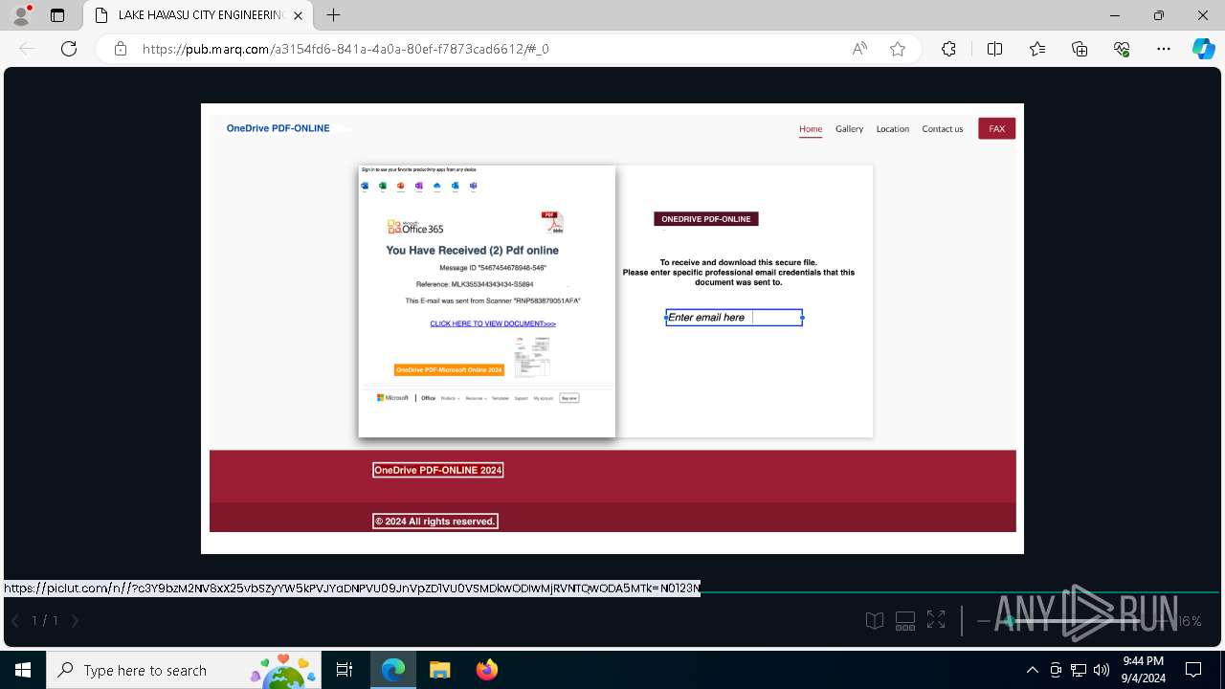This screenshot has width=1225, height=689.
Task: Click the Office 365 logo
Action: [x=415, y=227]
